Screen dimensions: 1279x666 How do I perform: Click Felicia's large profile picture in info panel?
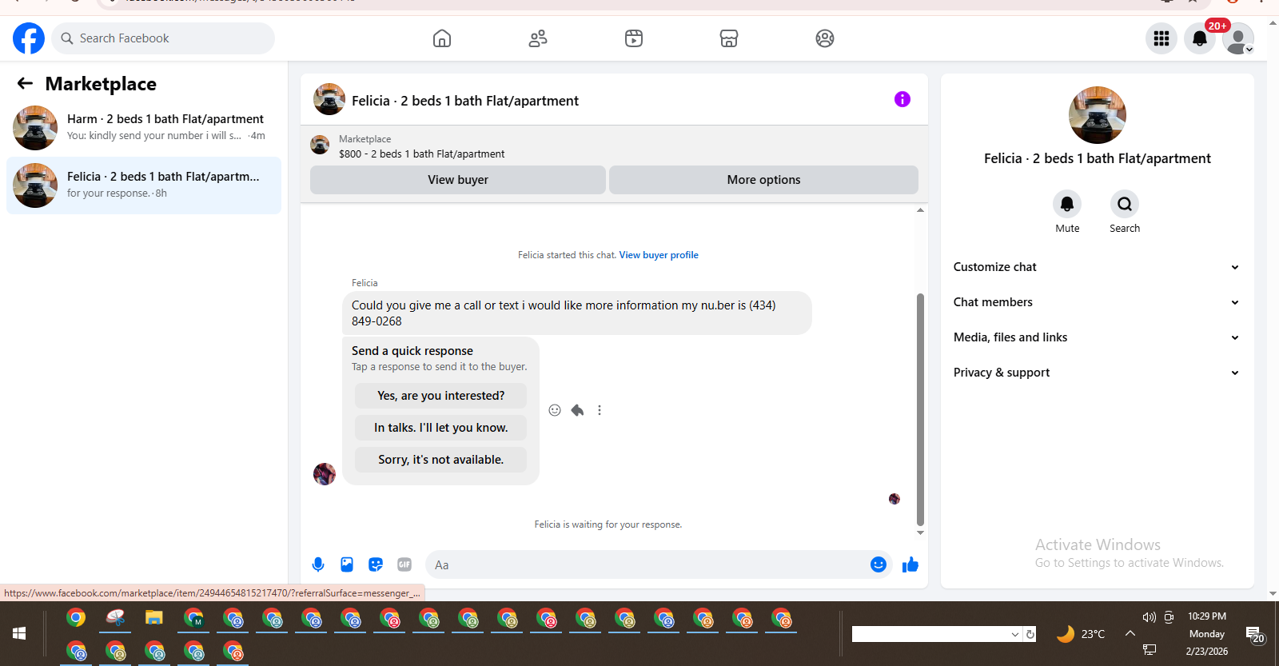pyautogui.click(x=1098, y=115)
